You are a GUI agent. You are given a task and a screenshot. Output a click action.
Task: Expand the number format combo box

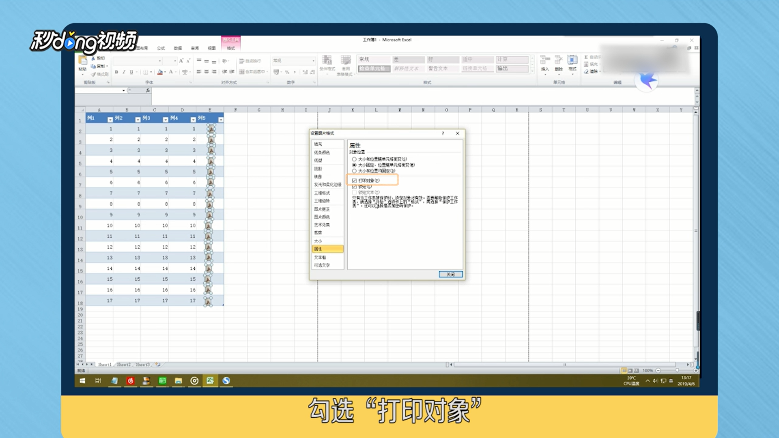(x=313, y=61)
